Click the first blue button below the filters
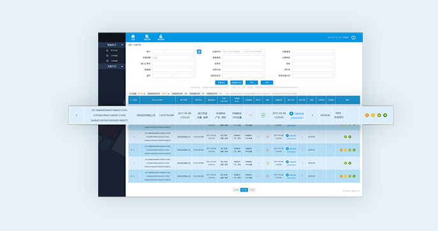This screenshot has width=438, height=231. (221, 83)
